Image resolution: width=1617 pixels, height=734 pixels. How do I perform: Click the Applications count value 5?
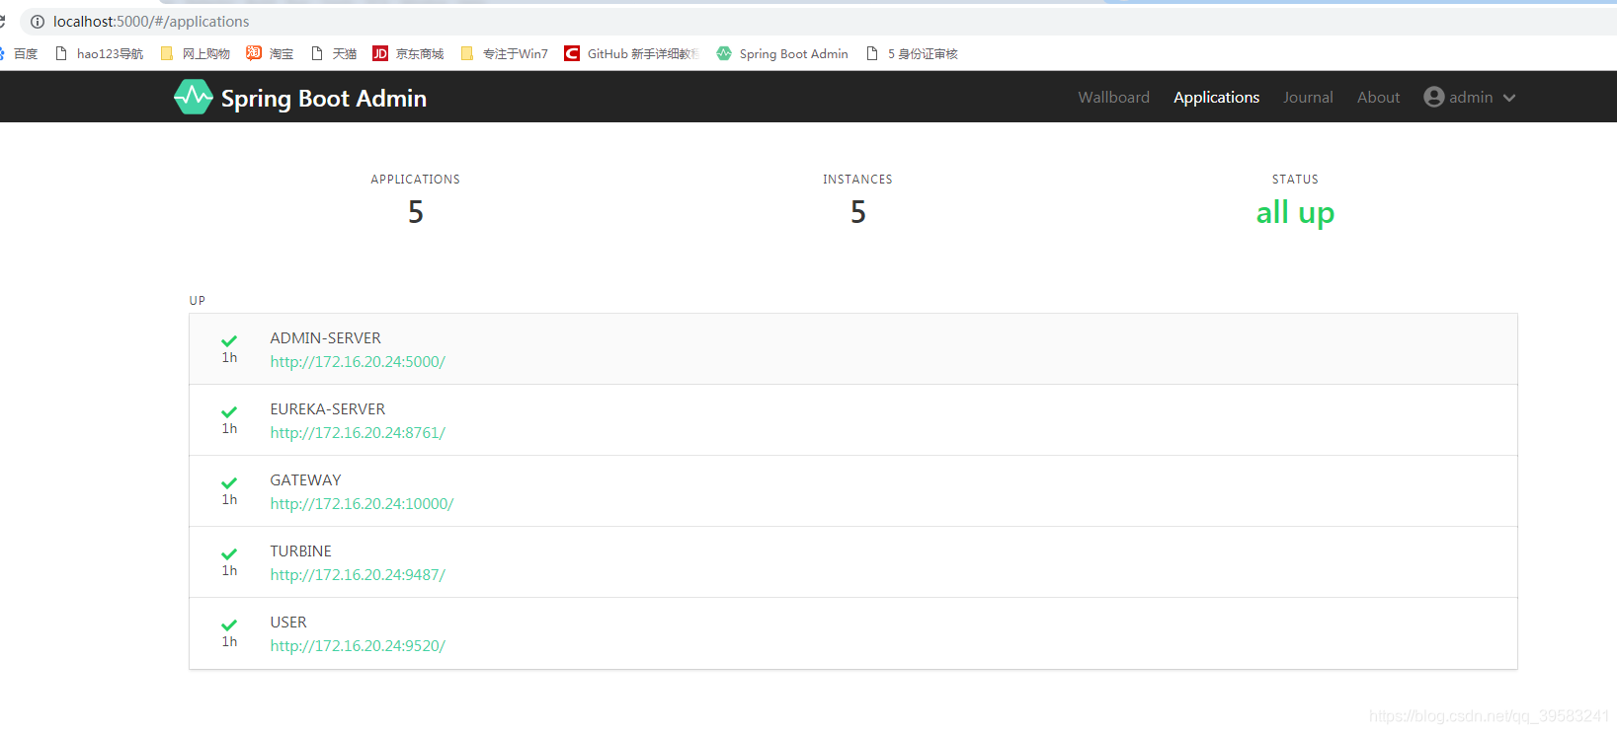point(416,212)
